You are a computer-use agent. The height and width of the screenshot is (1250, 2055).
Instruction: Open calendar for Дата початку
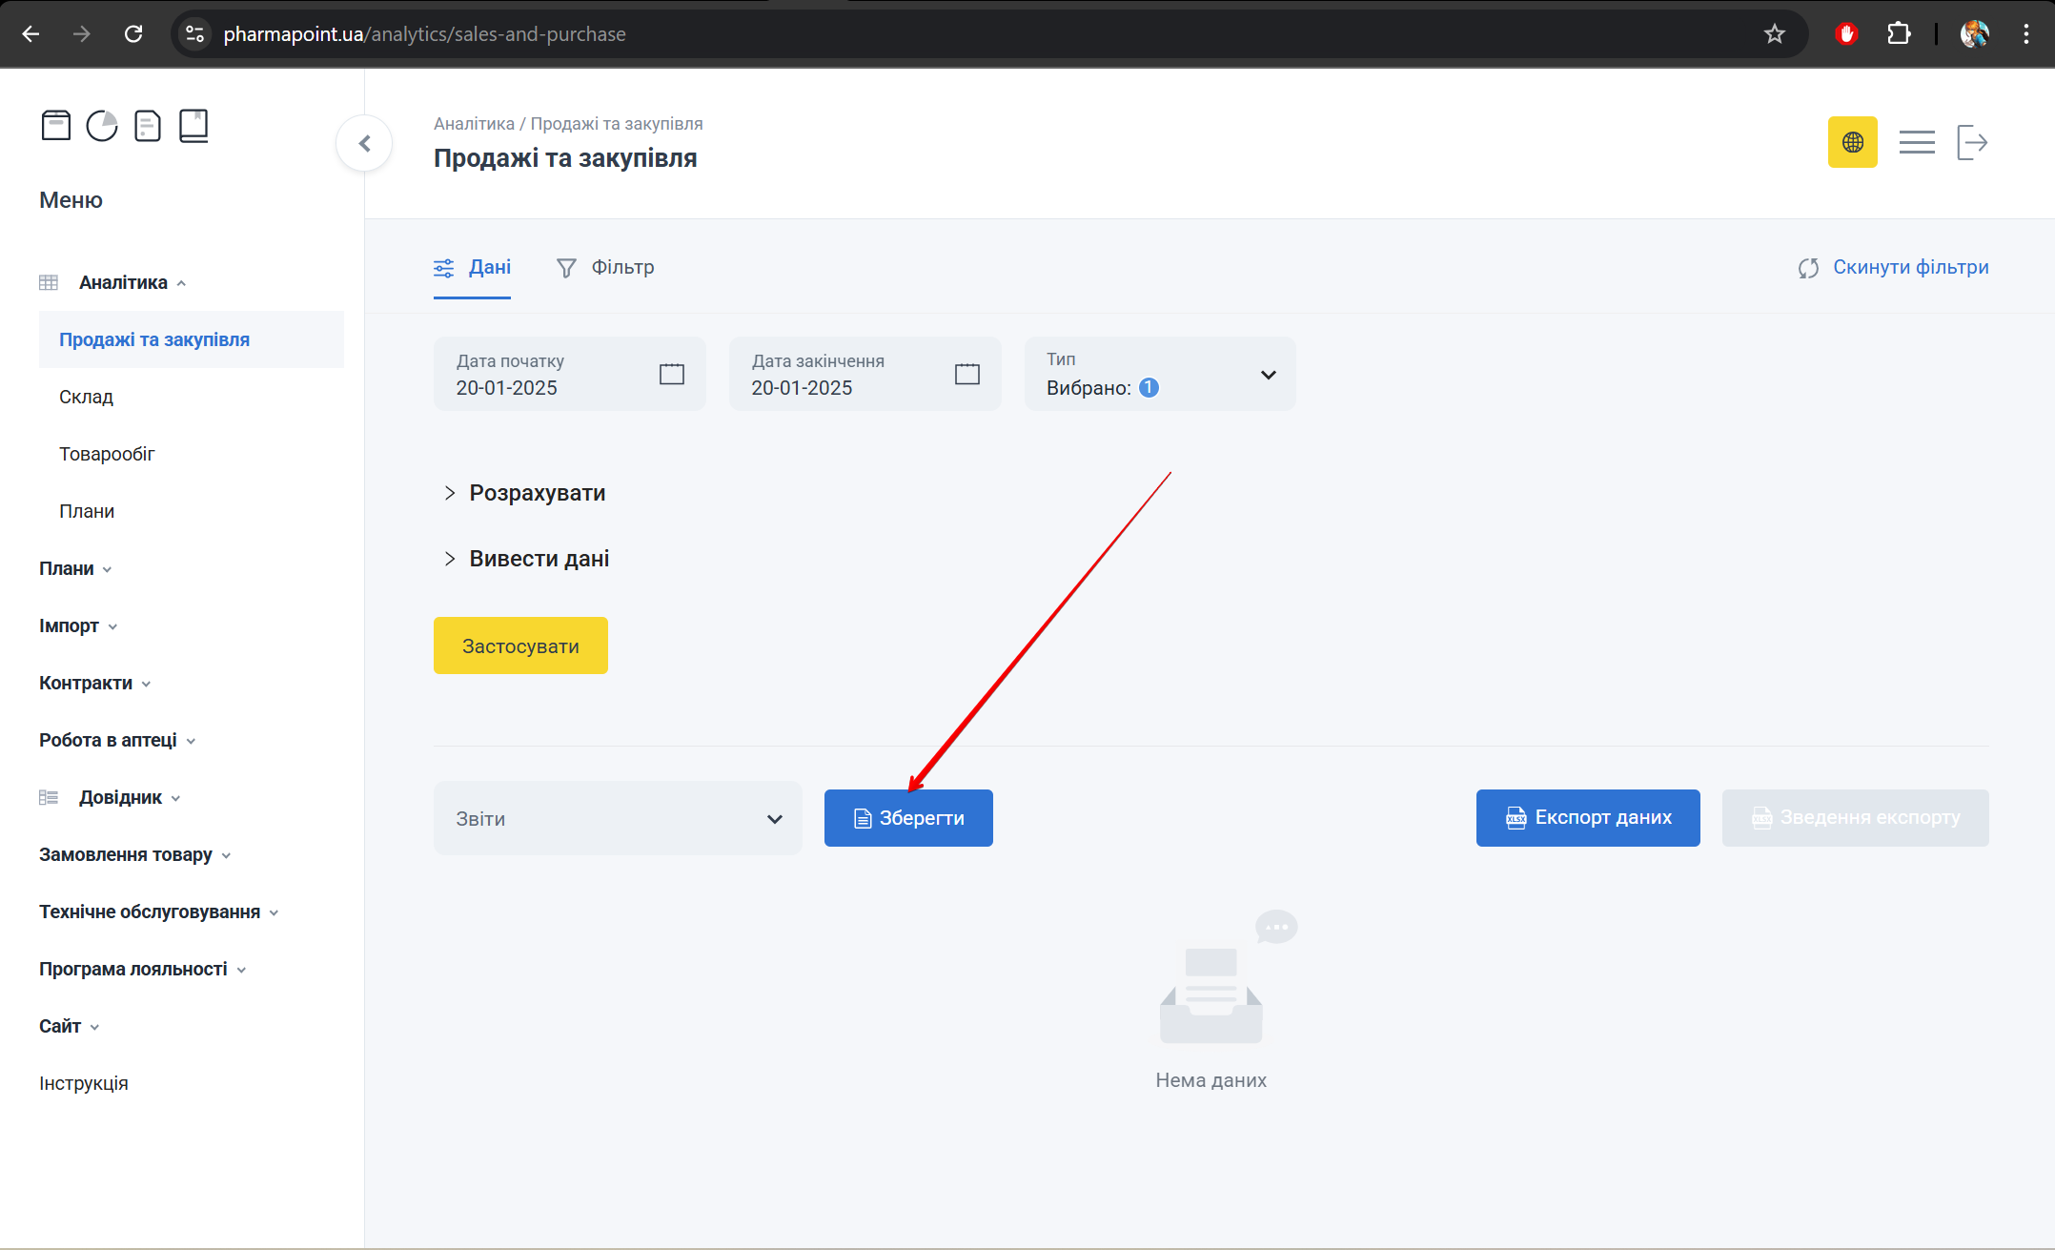pos(671,374)
